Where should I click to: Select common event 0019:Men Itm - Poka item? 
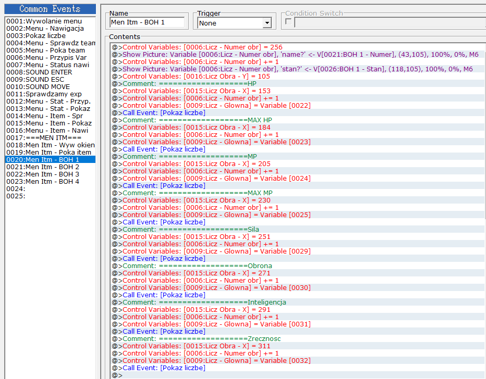click(x=51, y=152)
